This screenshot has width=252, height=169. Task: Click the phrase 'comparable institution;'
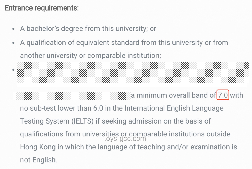click(124, 56)
